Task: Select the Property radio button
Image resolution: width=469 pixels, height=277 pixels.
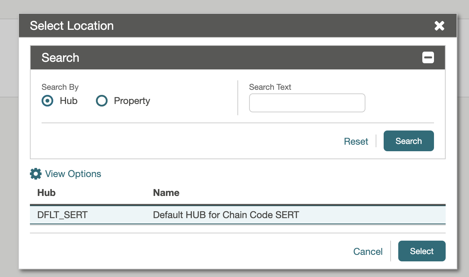Action: (x=102, y=101)
